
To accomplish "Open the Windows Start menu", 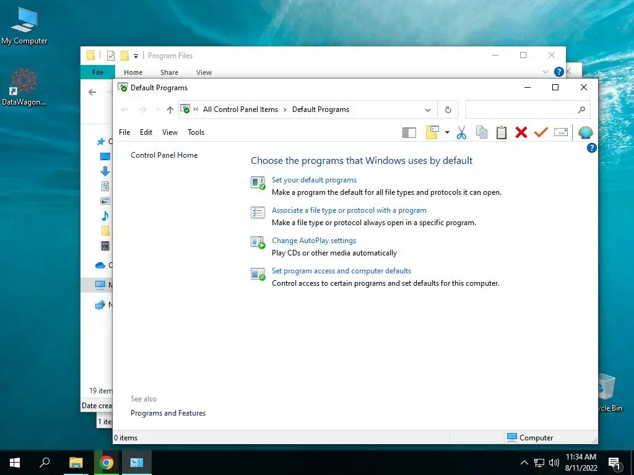I will [x=15, y=463].
